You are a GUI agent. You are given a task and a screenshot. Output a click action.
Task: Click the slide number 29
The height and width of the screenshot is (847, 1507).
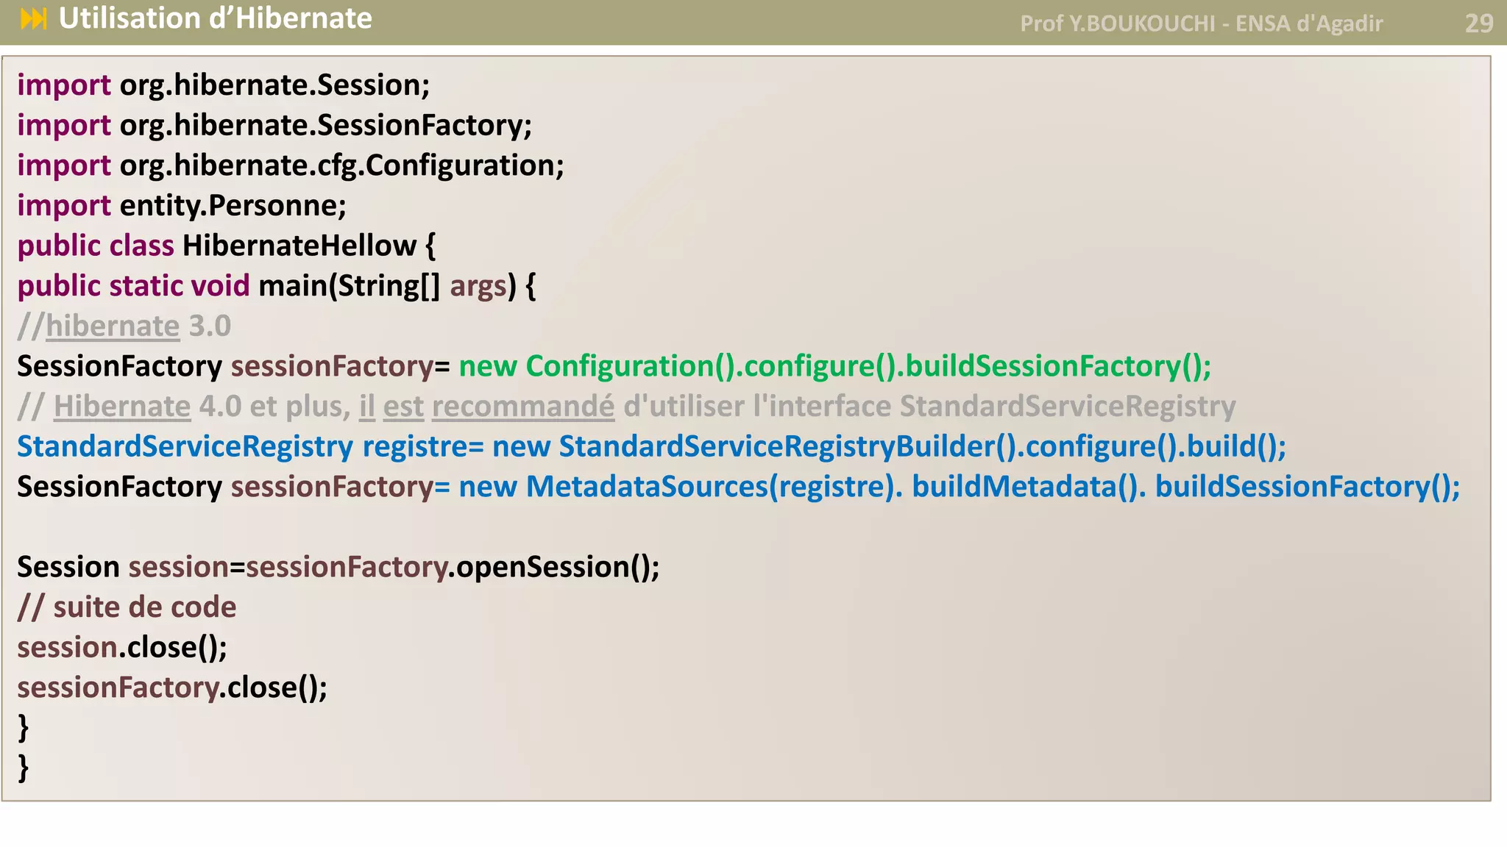pos(1478,24)
